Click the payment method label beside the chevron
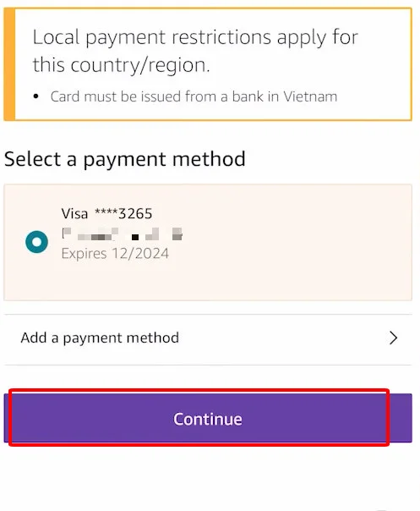 100,338
